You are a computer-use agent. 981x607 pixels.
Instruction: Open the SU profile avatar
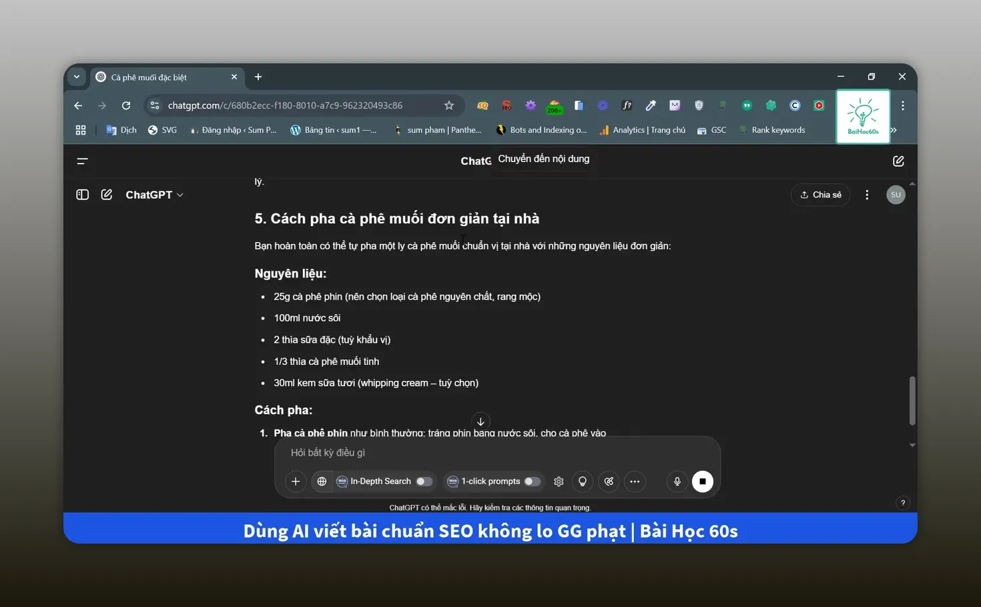coord(896,195)
